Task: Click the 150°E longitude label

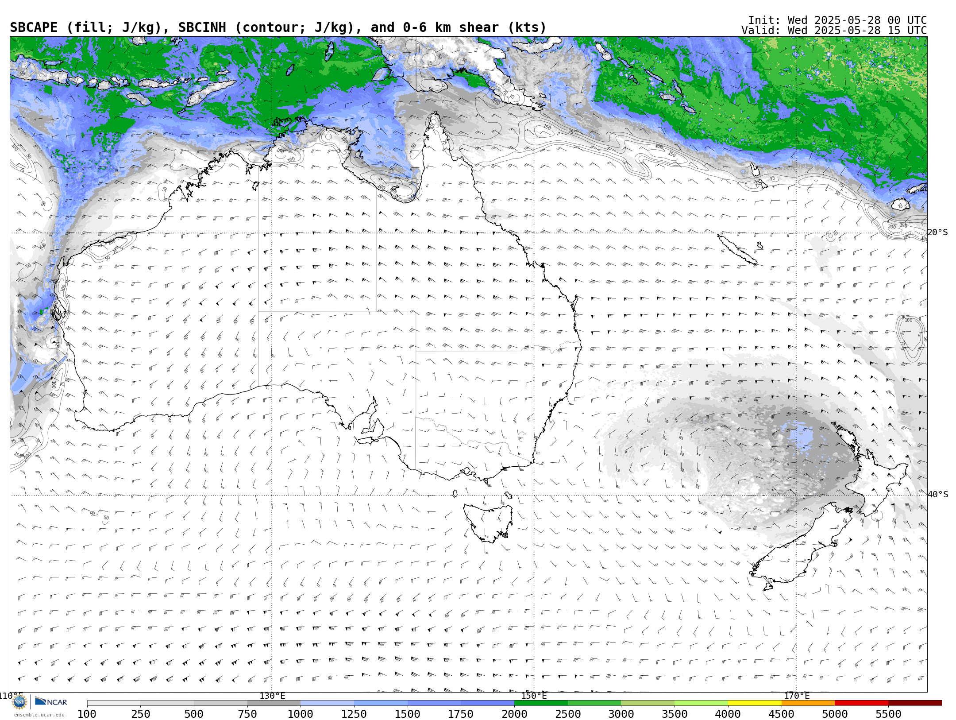Action: 534,696
